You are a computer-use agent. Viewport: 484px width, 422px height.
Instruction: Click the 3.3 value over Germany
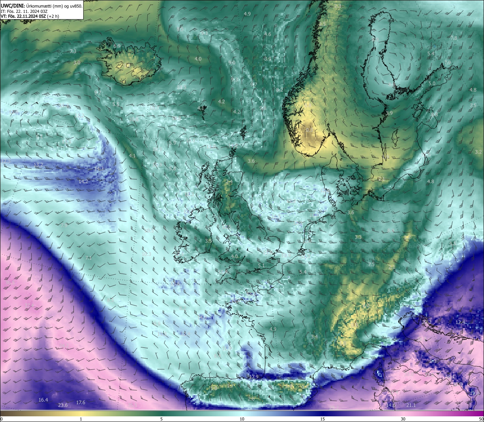[x=358, y=237]
